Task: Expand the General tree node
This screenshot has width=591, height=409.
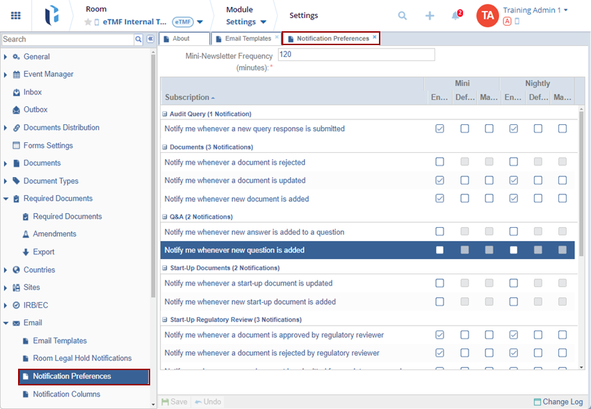Action: (6, 57)
